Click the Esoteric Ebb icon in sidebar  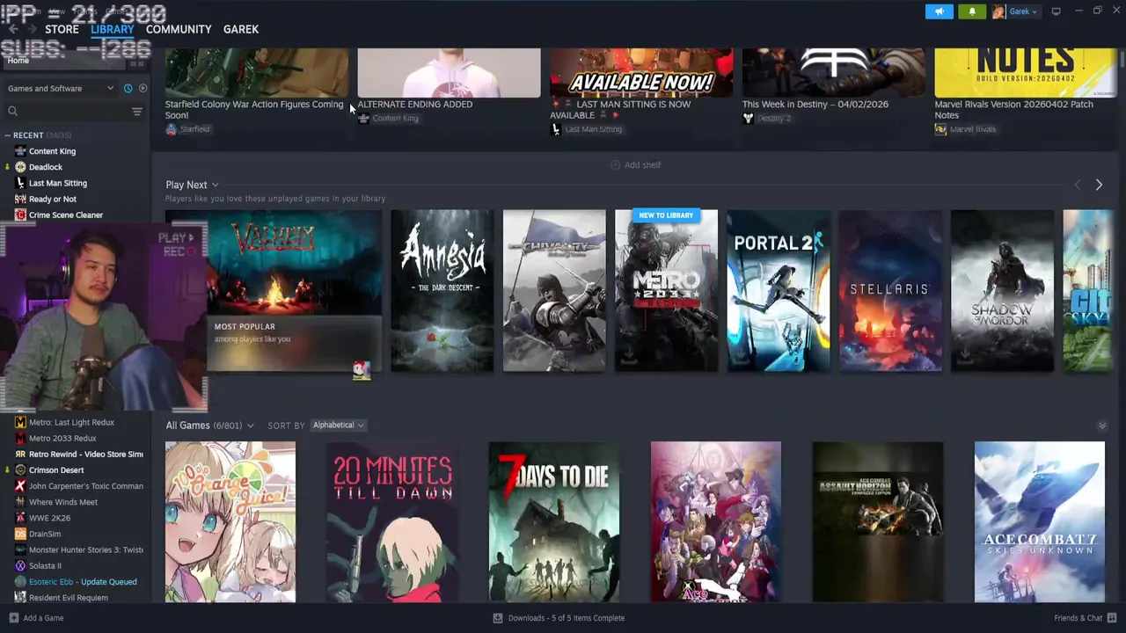[20, 581]
